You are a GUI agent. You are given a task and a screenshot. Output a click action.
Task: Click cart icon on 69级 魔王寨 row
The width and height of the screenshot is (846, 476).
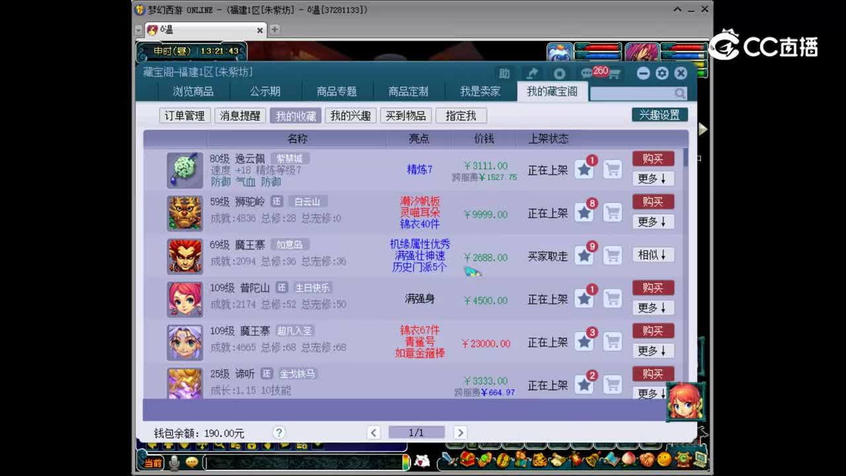pos(613,256)
